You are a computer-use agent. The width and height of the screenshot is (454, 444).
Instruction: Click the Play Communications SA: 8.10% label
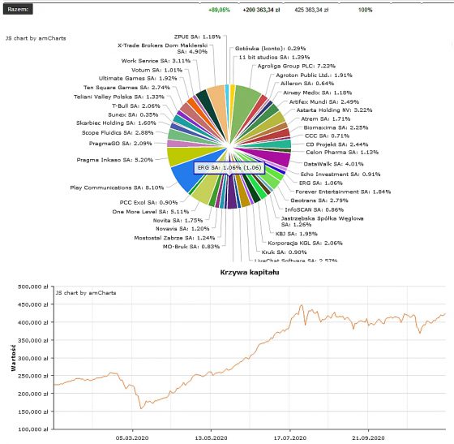117,188
